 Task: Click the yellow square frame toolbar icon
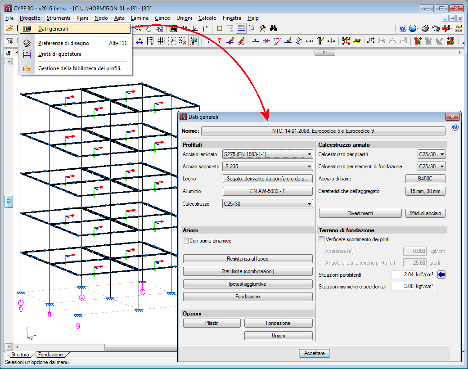[x=220, y=28]
